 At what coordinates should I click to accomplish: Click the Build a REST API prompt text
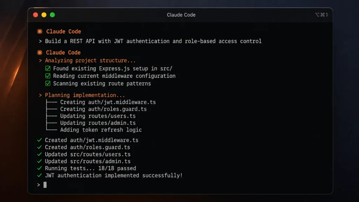tap(153, 41)
